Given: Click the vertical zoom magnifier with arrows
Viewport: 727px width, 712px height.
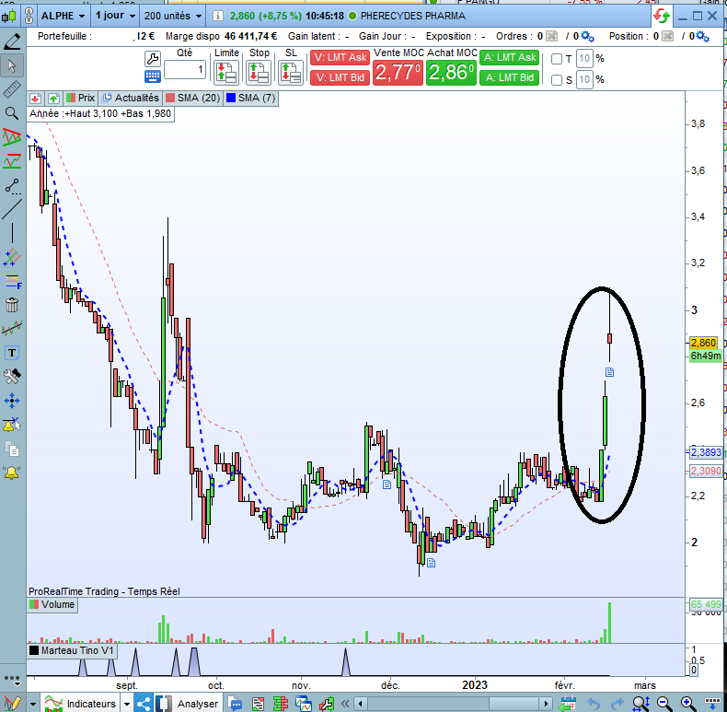Looking at the screenshot, I should 640,703.
